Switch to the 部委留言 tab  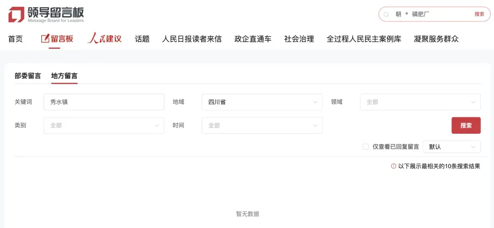(x=27, y=76)
